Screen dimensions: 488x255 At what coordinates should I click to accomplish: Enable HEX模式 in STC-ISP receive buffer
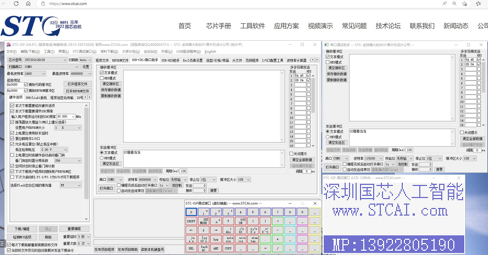coord(102,78)
